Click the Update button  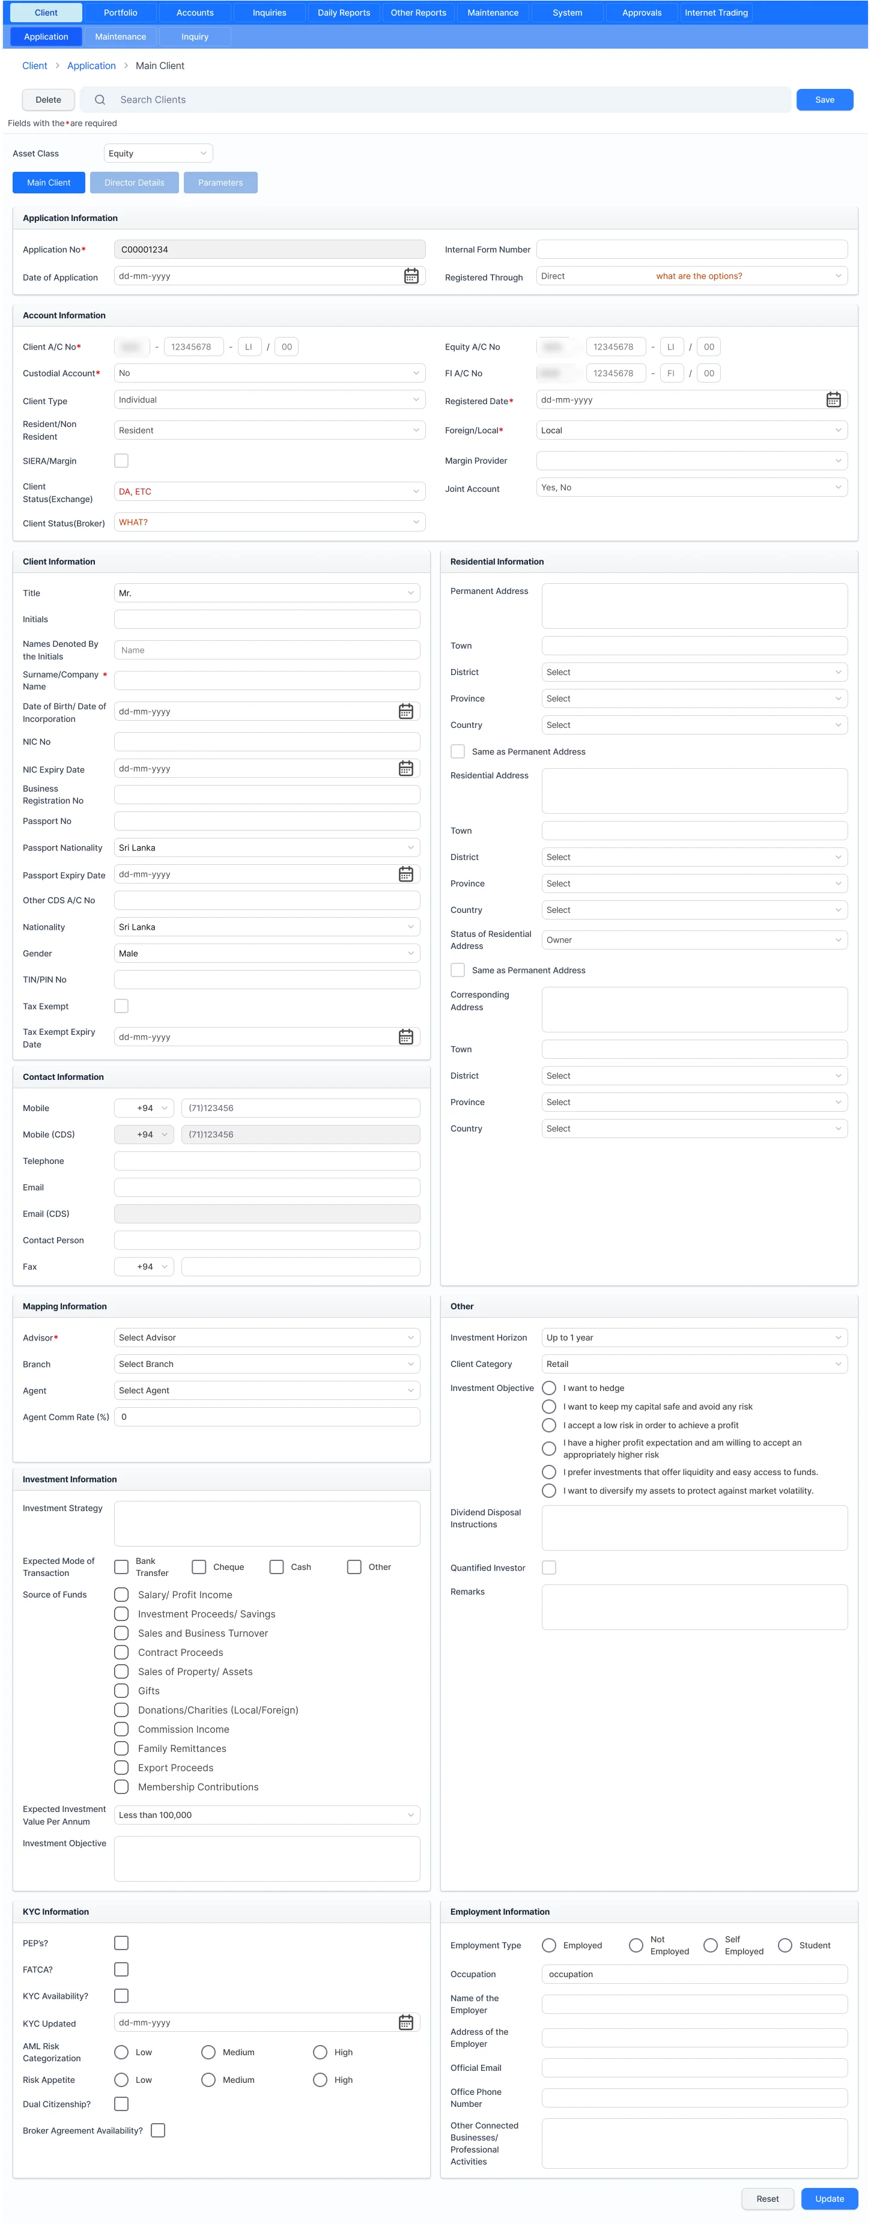pyautogui.click(x=829, y=2199)
